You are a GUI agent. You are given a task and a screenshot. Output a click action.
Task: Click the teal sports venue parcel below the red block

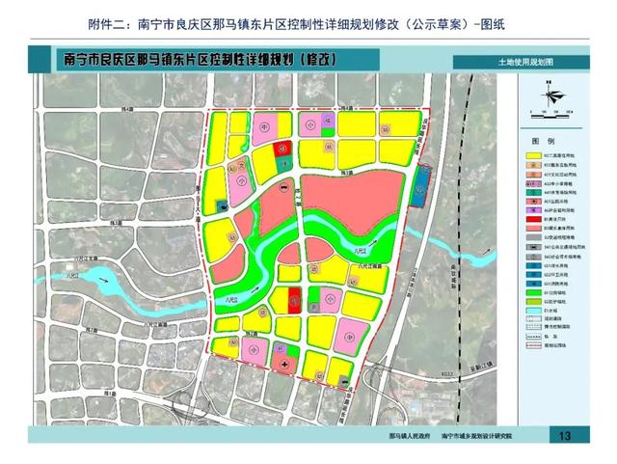(x=282, y=164)
